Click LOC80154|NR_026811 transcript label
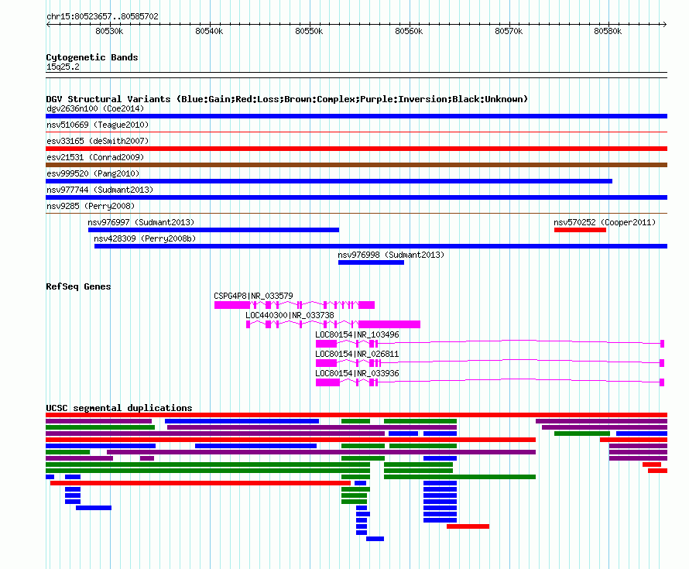The width and height of the screenshot is (689, 569). pyautogui.click(x=357, y=354)
